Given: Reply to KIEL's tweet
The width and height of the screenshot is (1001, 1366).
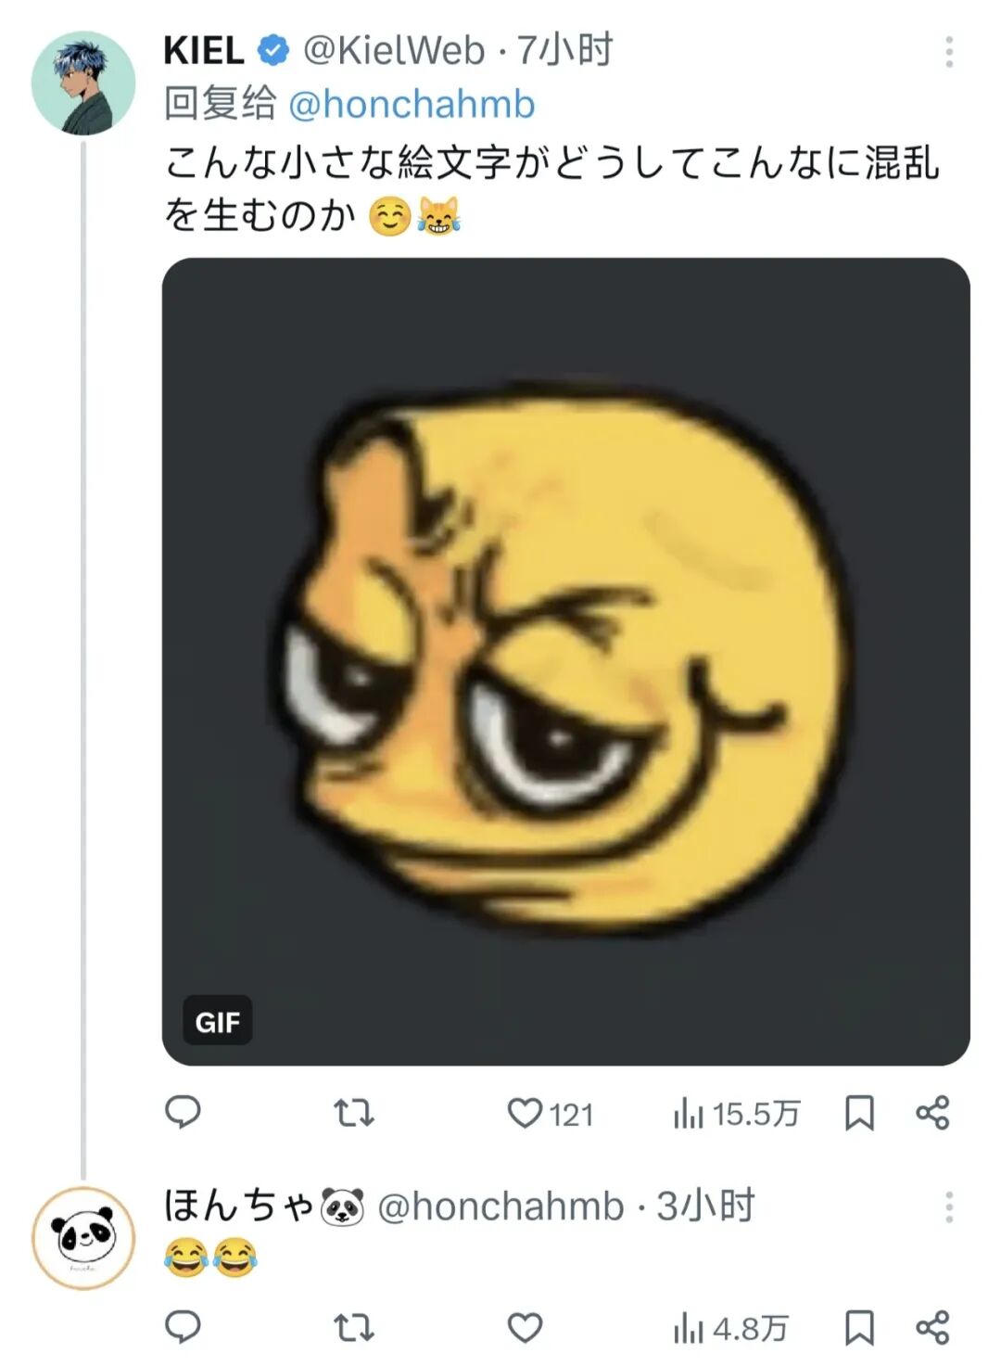Looking at the screenshot, I should coord(183,1111).
